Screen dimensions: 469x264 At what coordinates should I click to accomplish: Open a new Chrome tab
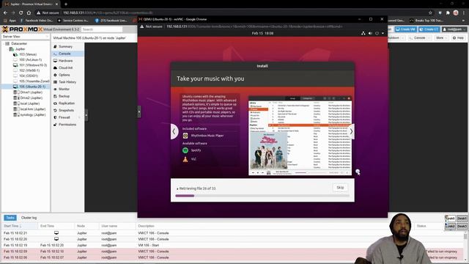[66, 4]
